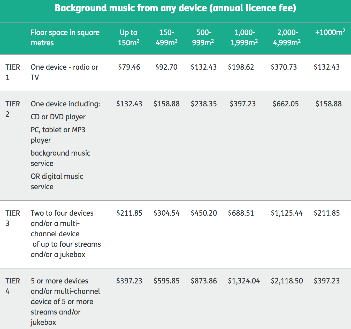Click the '5 or more devices' description text
The width and height of the screenshot is (351, 329).
(59, 281)
